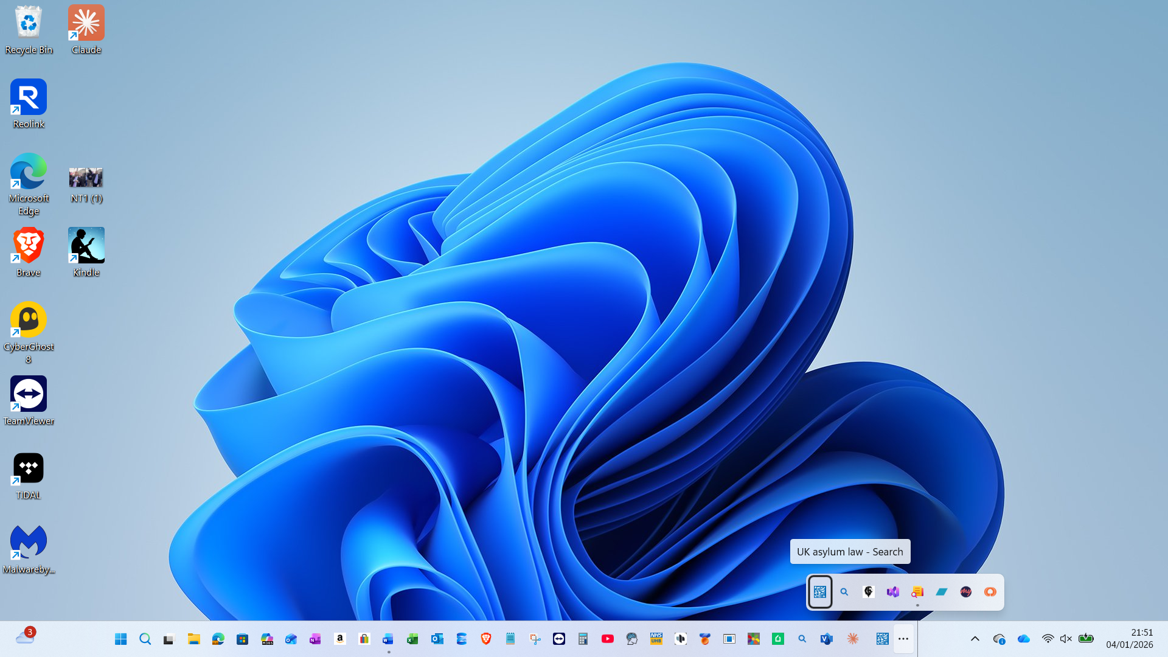Open OneNote from the taskbar
Viewport: 1168px width, 657px height.
(x=315, y=639)
